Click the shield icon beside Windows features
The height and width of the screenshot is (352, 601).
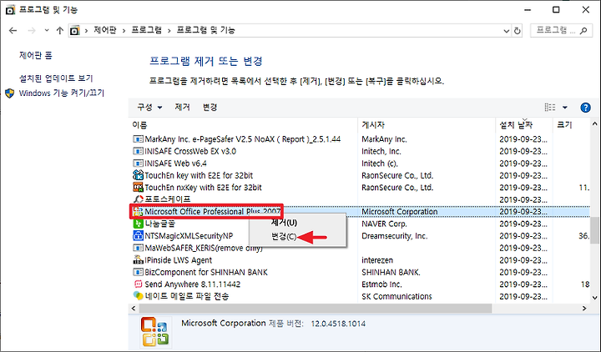click(10, 93)
